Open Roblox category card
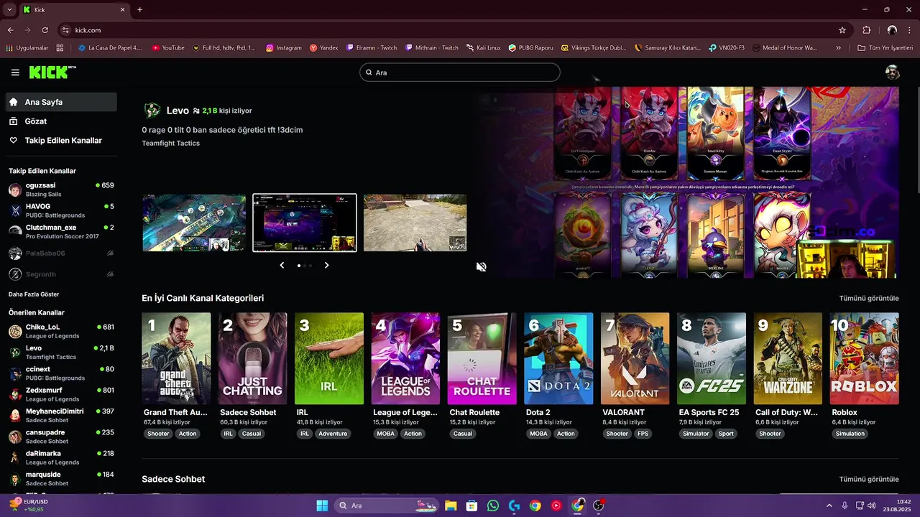Viewport: 920px width, 517px height. point(864,358)
